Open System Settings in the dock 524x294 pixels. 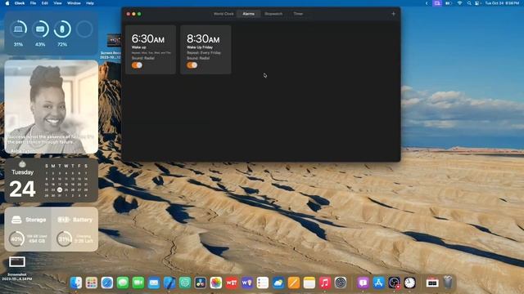click(341, 283)
